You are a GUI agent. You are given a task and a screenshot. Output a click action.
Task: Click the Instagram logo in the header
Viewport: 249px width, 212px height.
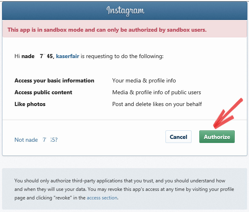point(125,11)
